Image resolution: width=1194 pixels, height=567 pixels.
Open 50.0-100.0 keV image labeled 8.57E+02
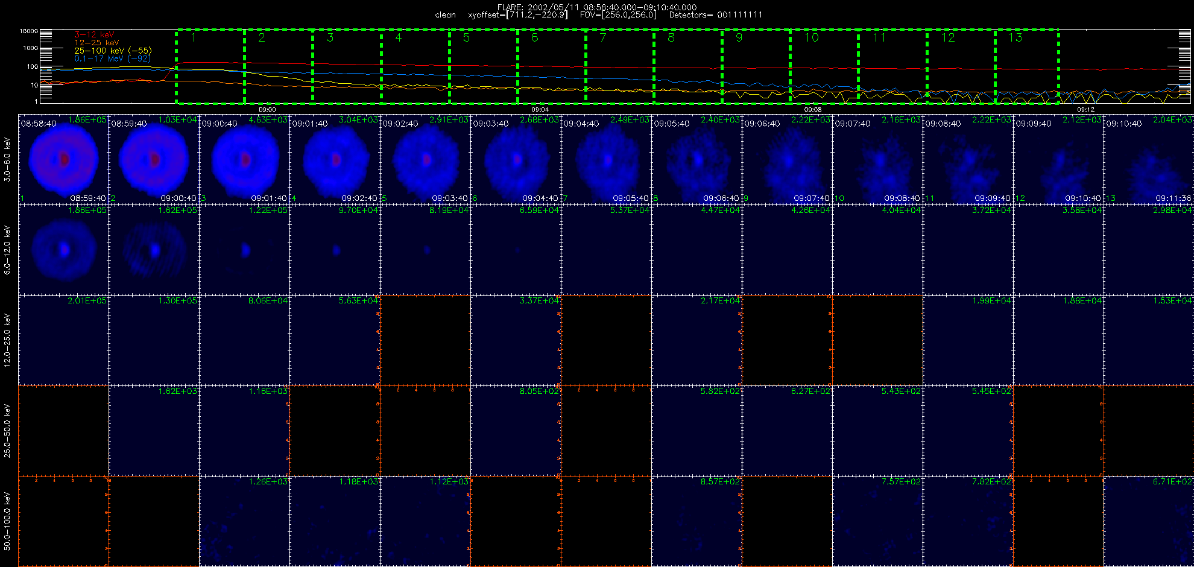(x=697, y=521)
